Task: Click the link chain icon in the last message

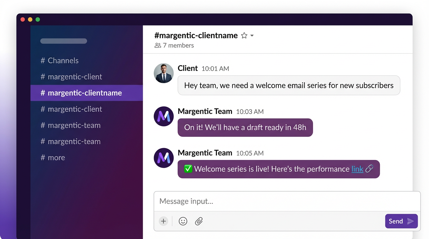Action: coord(369,169)
